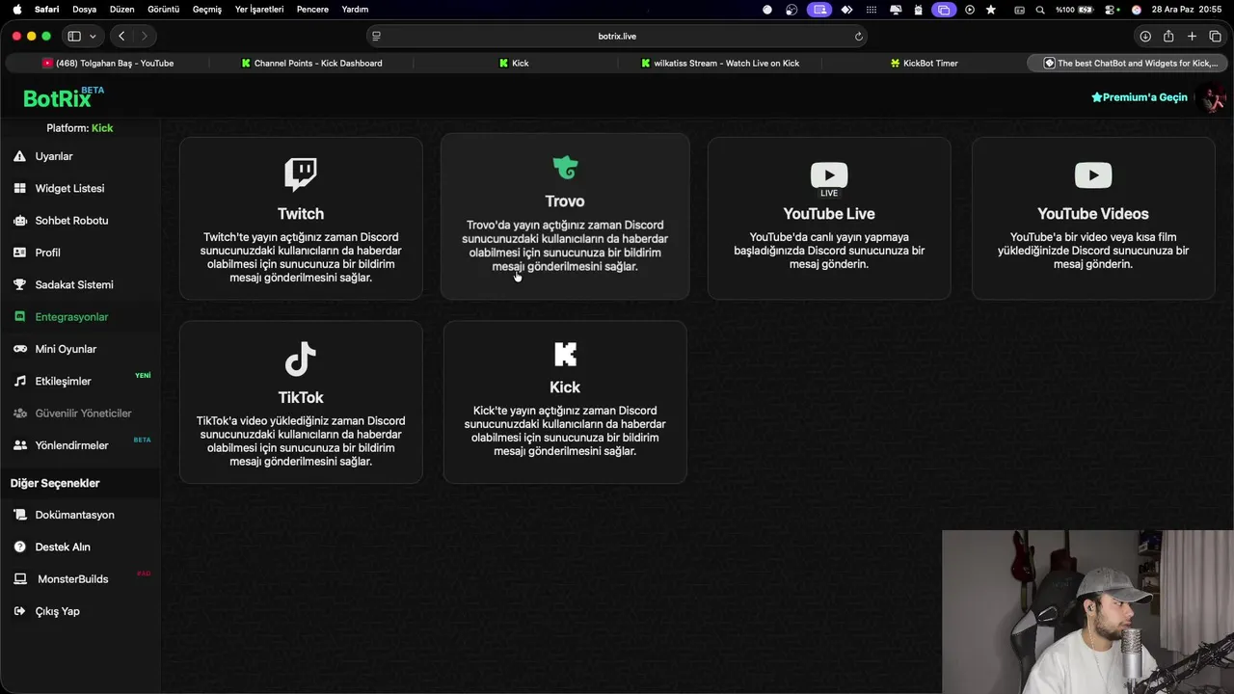Open the TikTok integration card title
Image resolution: width=1234 pixels, height=694 pixels.
click(301, 397)
